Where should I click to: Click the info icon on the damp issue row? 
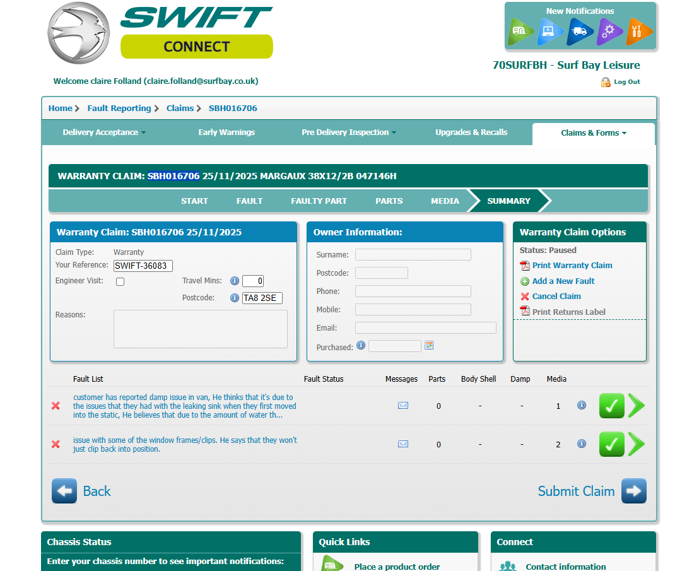tap(581, 404)
